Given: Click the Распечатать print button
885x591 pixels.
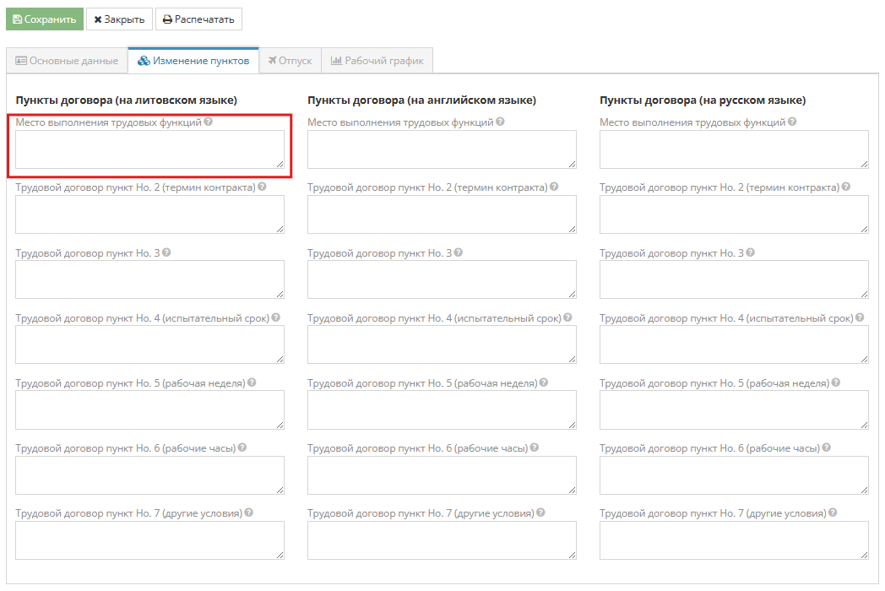Looking at the screenshot, I should (198, 19).
